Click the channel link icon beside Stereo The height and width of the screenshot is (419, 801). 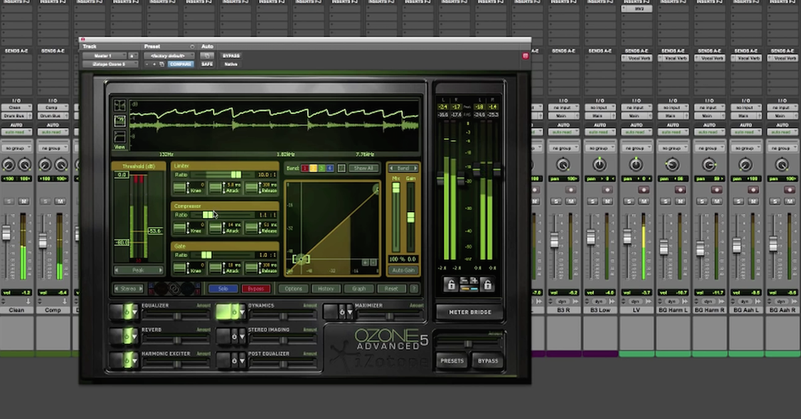tap(174, 289)
